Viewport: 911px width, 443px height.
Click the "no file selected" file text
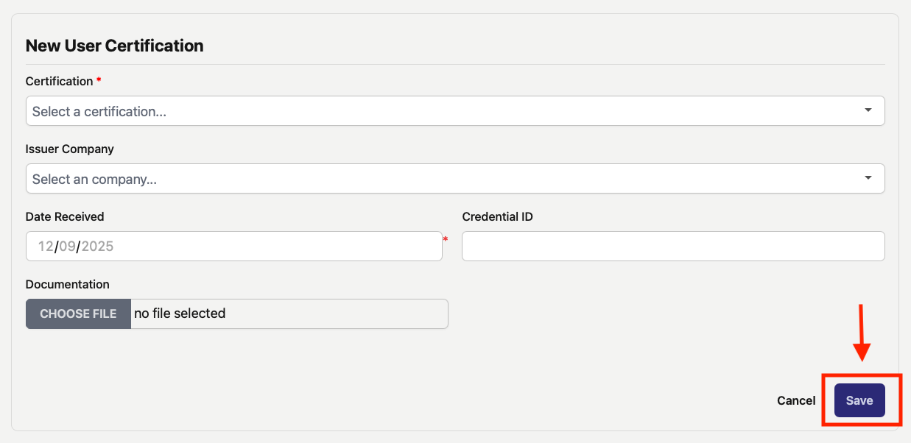(180, 313)
